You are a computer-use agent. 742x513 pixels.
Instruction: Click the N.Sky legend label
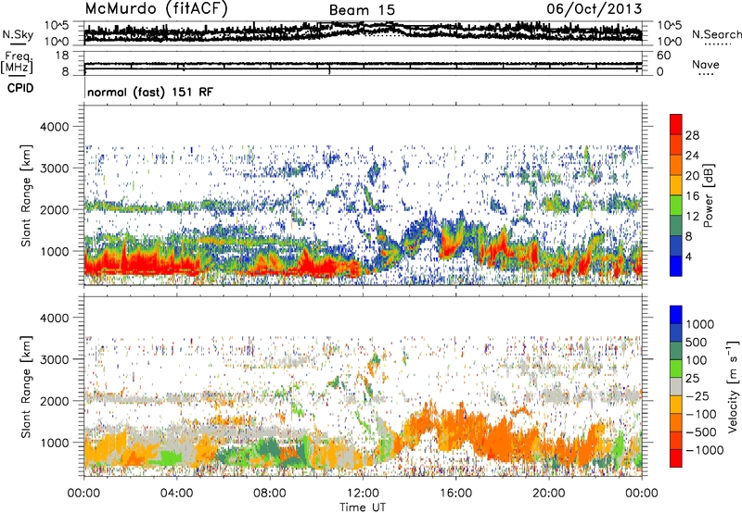pyautogui.click(x=18, y=34)
